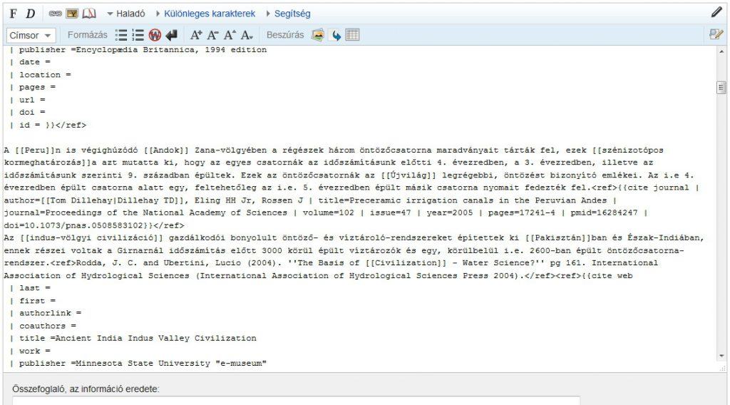Insert a picture gallery
This screenshot has height=405, width=730.
tap(318, 35)
